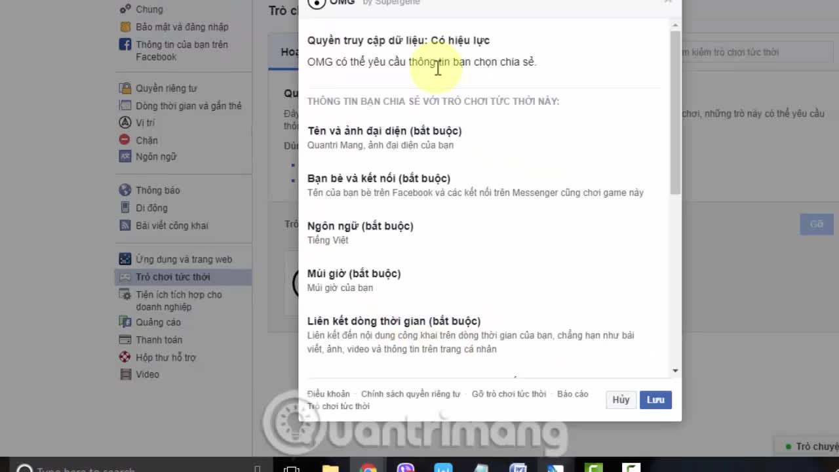
Task: Click the ads icon next to Quảng cáo
Action: 125,322
